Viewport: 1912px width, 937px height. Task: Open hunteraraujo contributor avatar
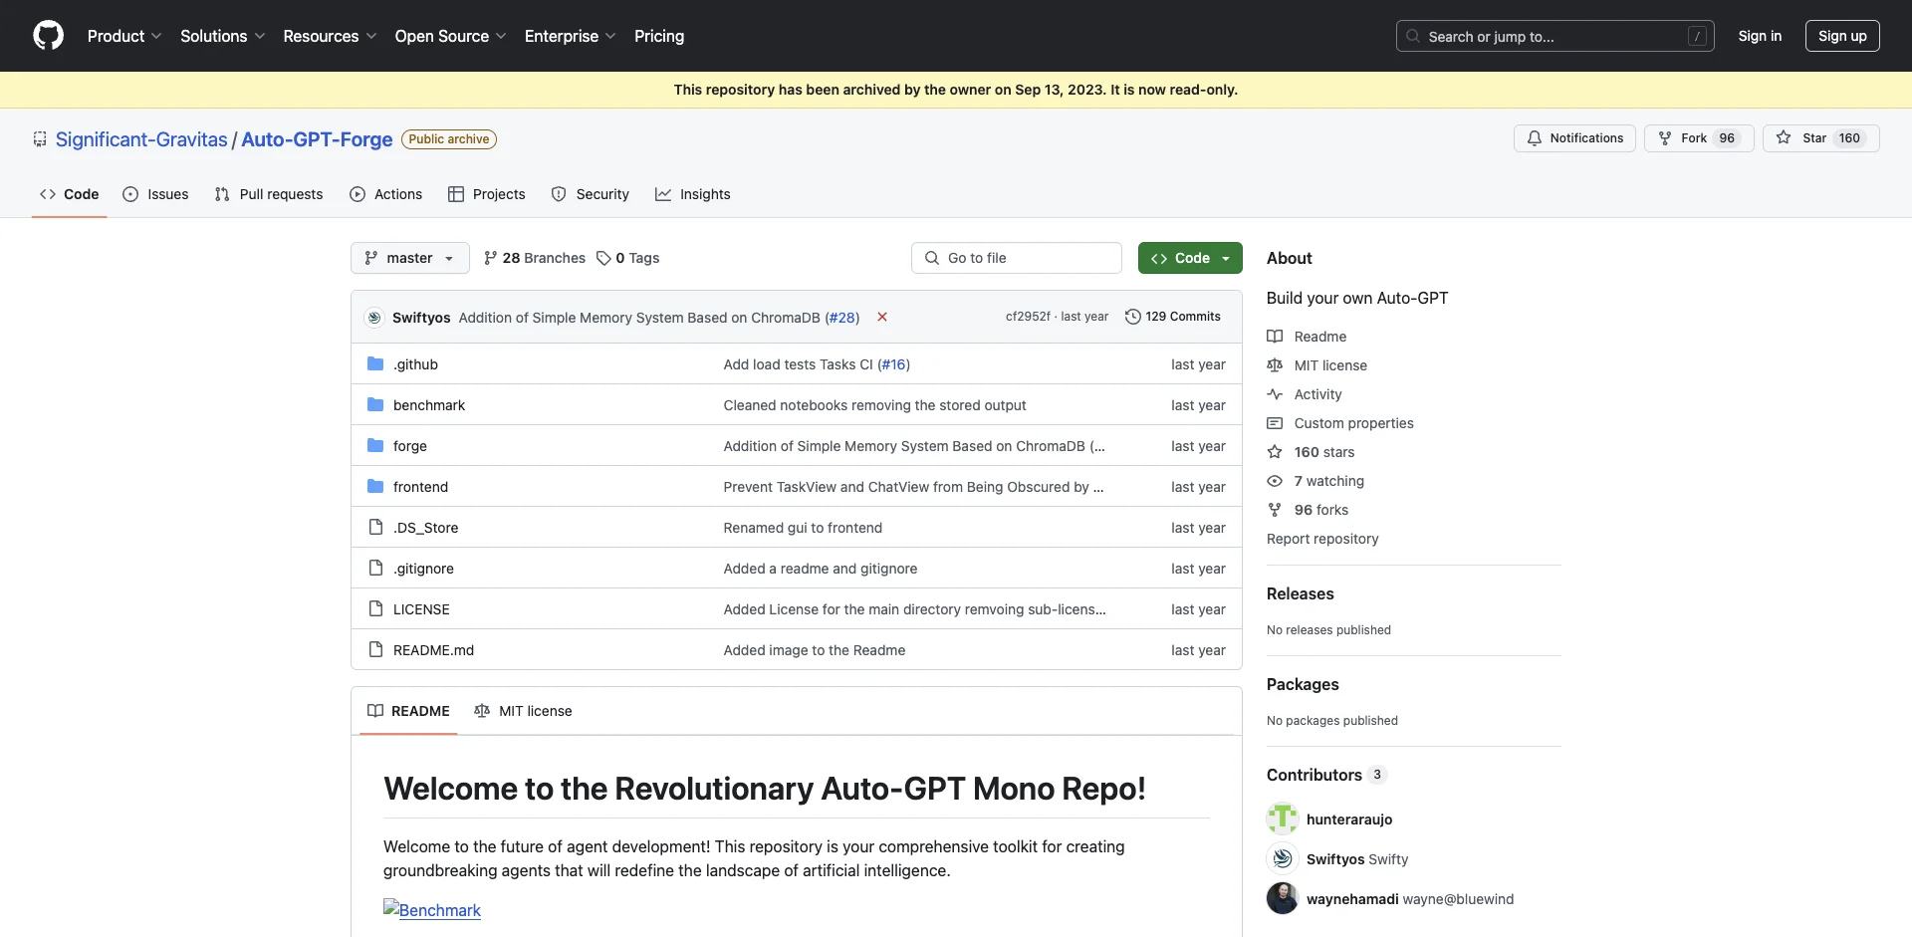coord(1283,819)
